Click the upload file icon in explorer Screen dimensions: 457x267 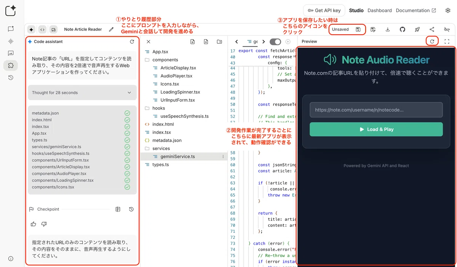coord(193,42)
